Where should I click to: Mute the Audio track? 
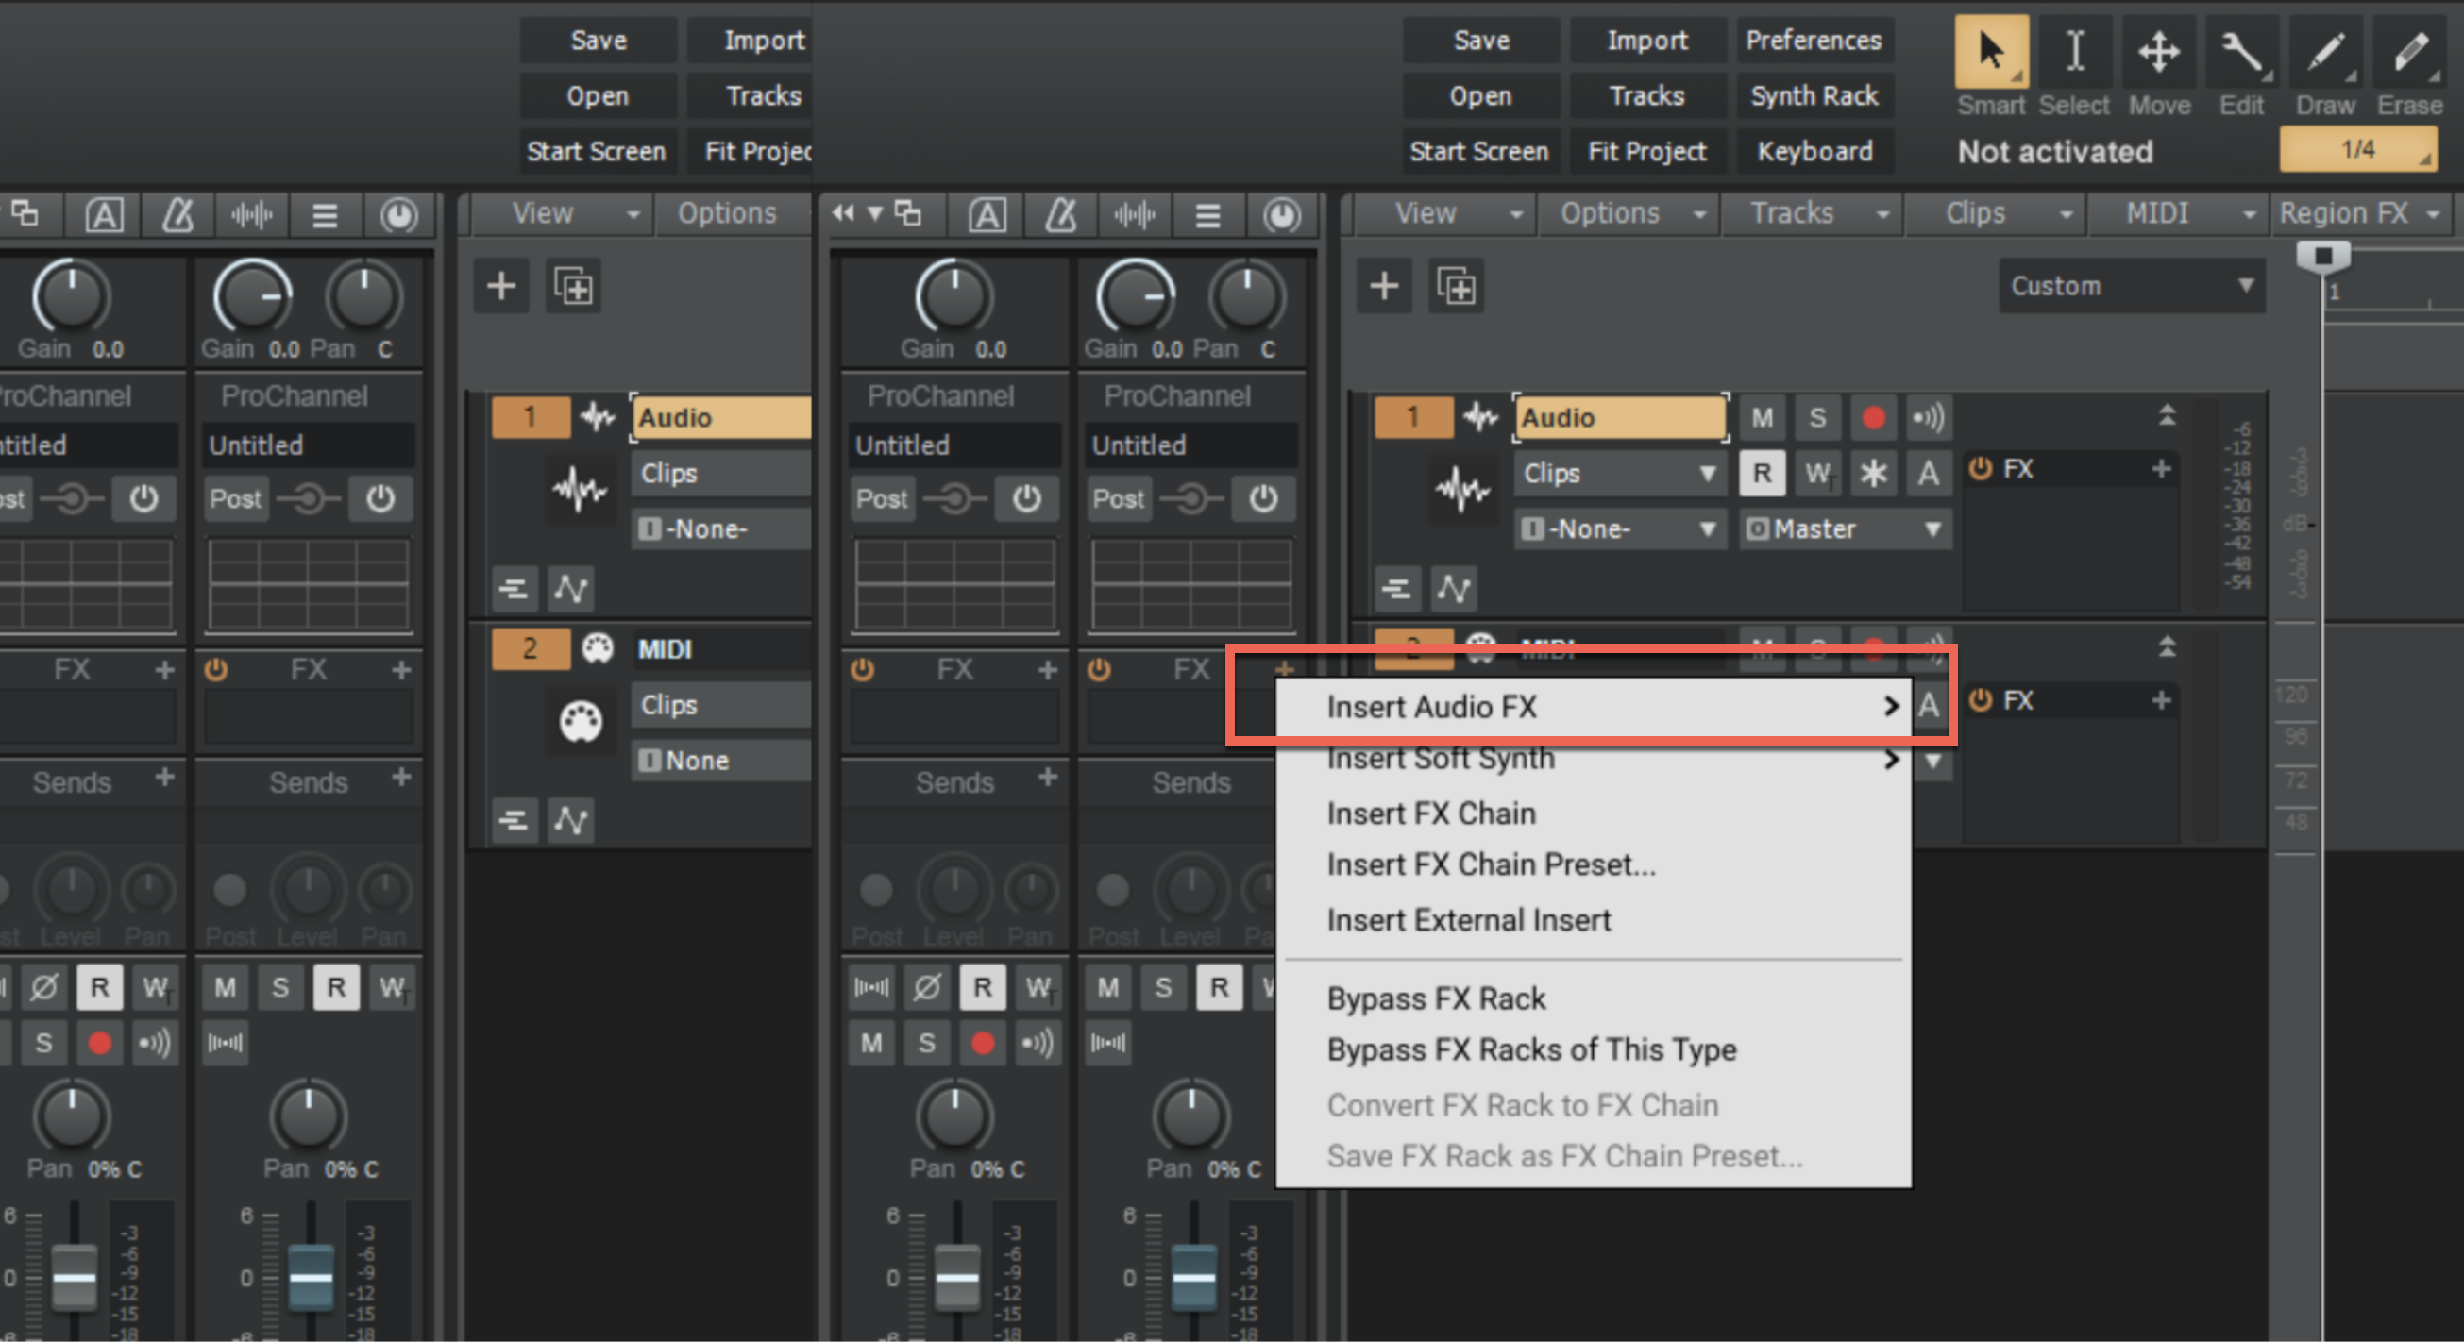1762,418
